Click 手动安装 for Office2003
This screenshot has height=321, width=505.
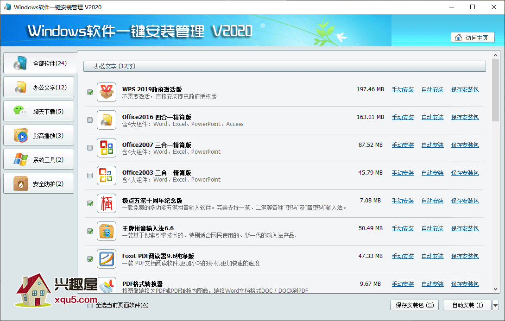(x=403, y=173)
